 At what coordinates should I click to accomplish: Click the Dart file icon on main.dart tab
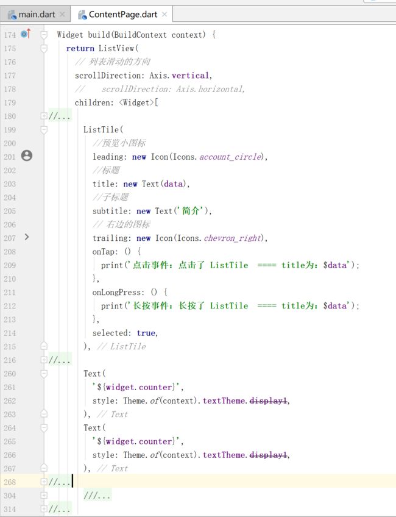point(12,14)
